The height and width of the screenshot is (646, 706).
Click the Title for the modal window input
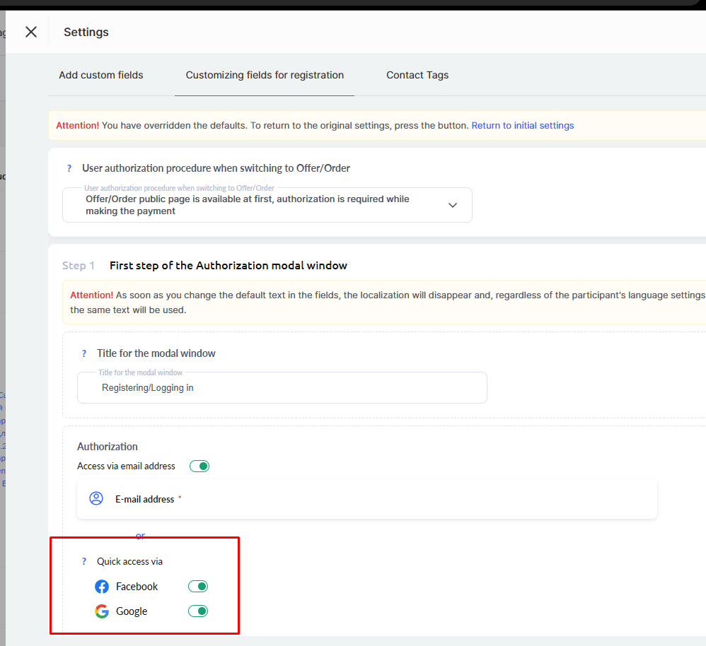[x=282, y=388]
